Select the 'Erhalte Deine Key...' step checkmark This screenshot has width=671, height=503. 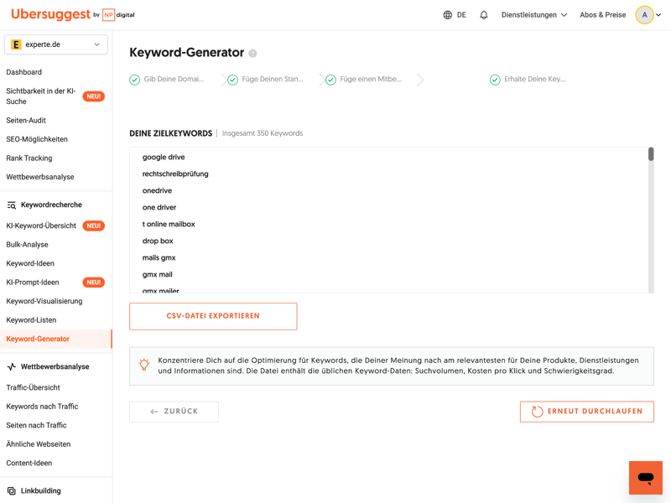click(x=495, y=80)
